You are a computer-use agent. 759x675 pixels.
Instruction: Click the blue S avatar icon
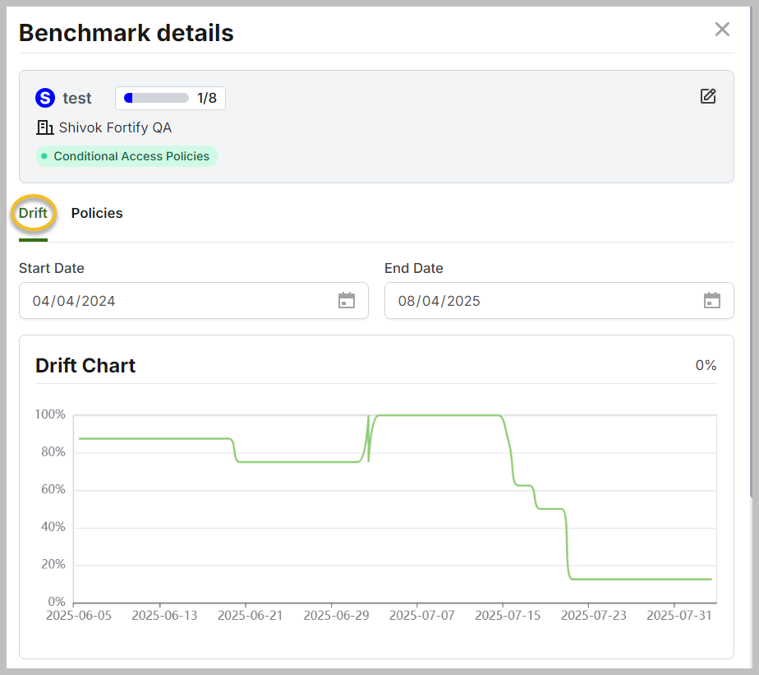pyautogui.click(x=45, y=98)
